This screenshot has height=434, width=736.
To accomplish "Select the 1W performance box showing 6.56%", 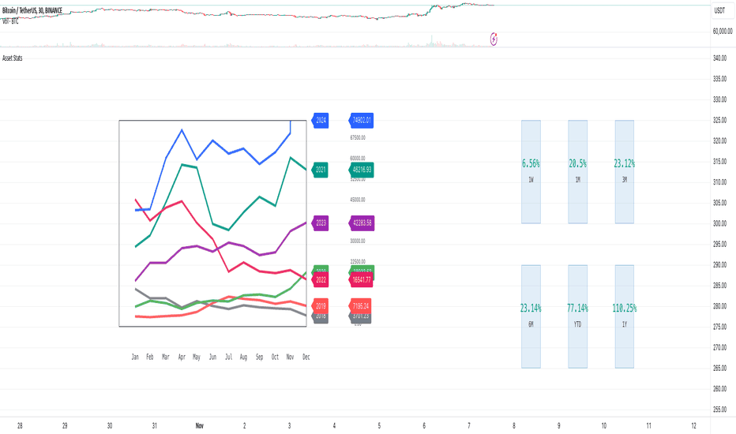I will click(x=531, y=172).
